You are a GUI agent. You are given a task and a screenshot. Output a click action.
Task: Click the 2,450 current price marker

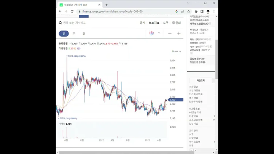point(175,100)
